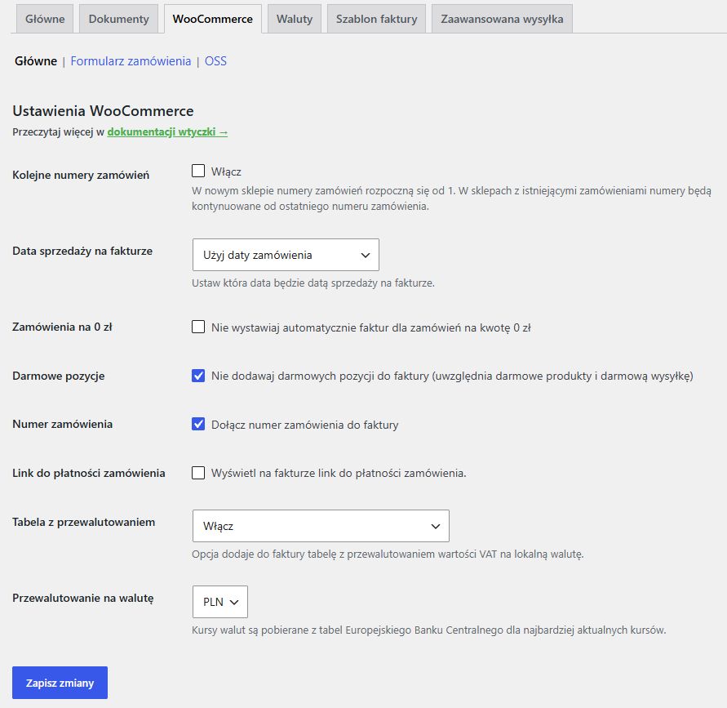Open Zaawansowana wysyłka tab

tap(502, 19)
